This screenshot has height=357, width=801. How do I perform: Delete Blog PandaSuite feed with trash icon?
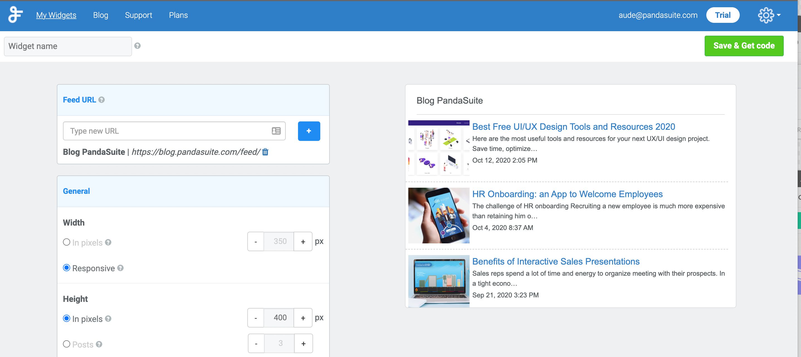(265, 152)
